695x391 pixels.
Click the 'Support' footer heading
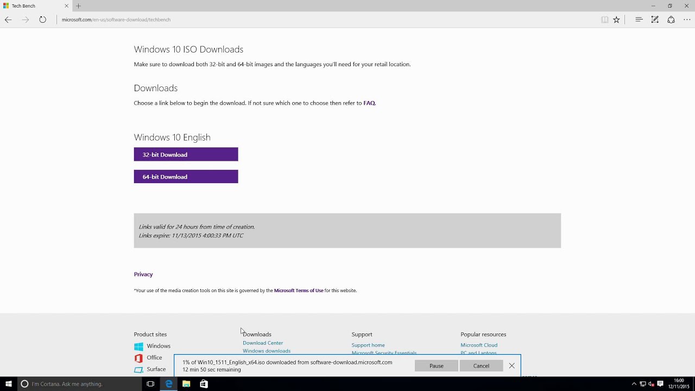(x=362, y=335)
